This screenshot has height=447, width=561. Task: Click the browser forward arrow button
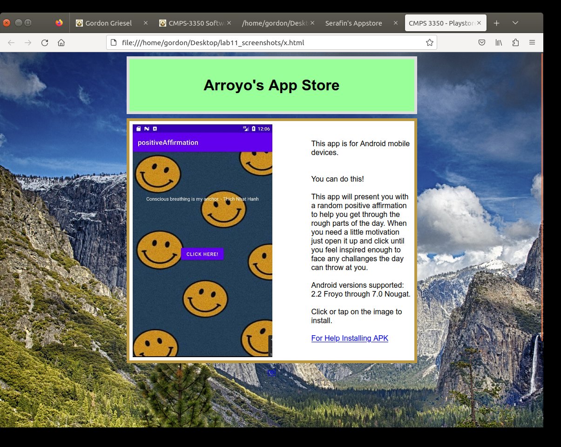[28, 43]
